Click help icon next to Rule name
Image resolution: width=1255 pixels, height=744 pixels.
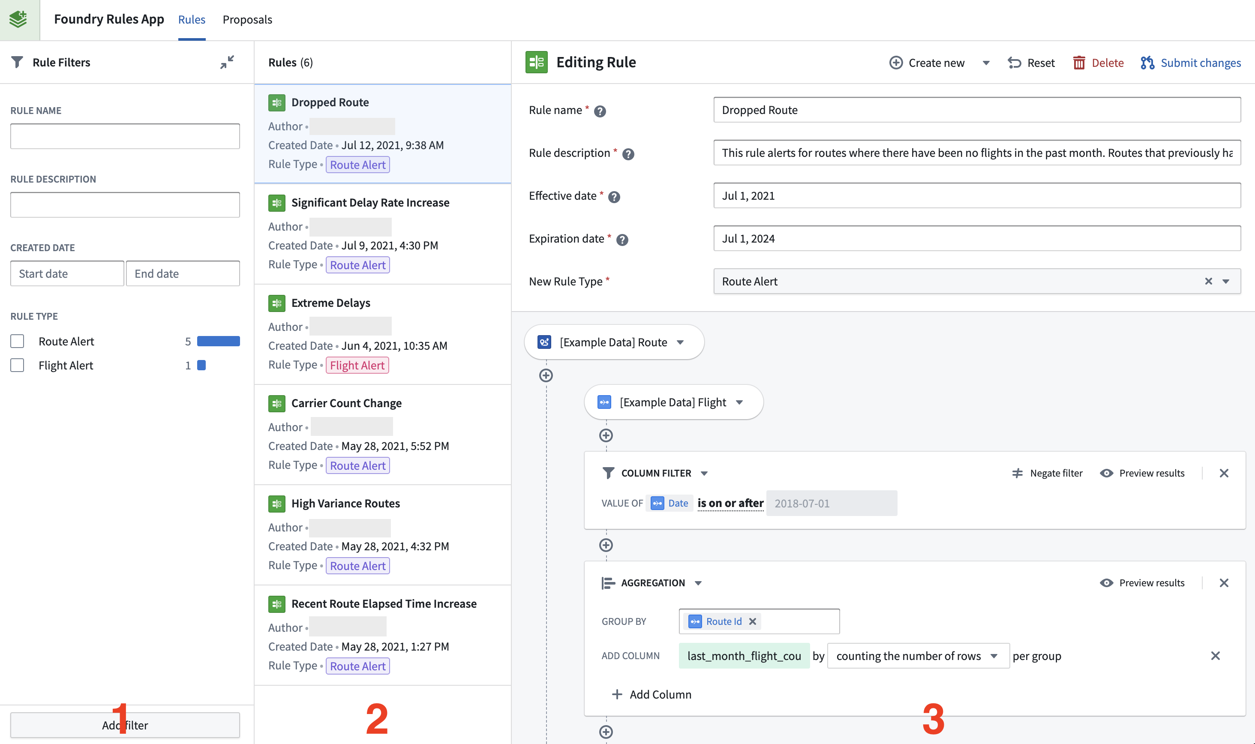click(x=600, y=111)
